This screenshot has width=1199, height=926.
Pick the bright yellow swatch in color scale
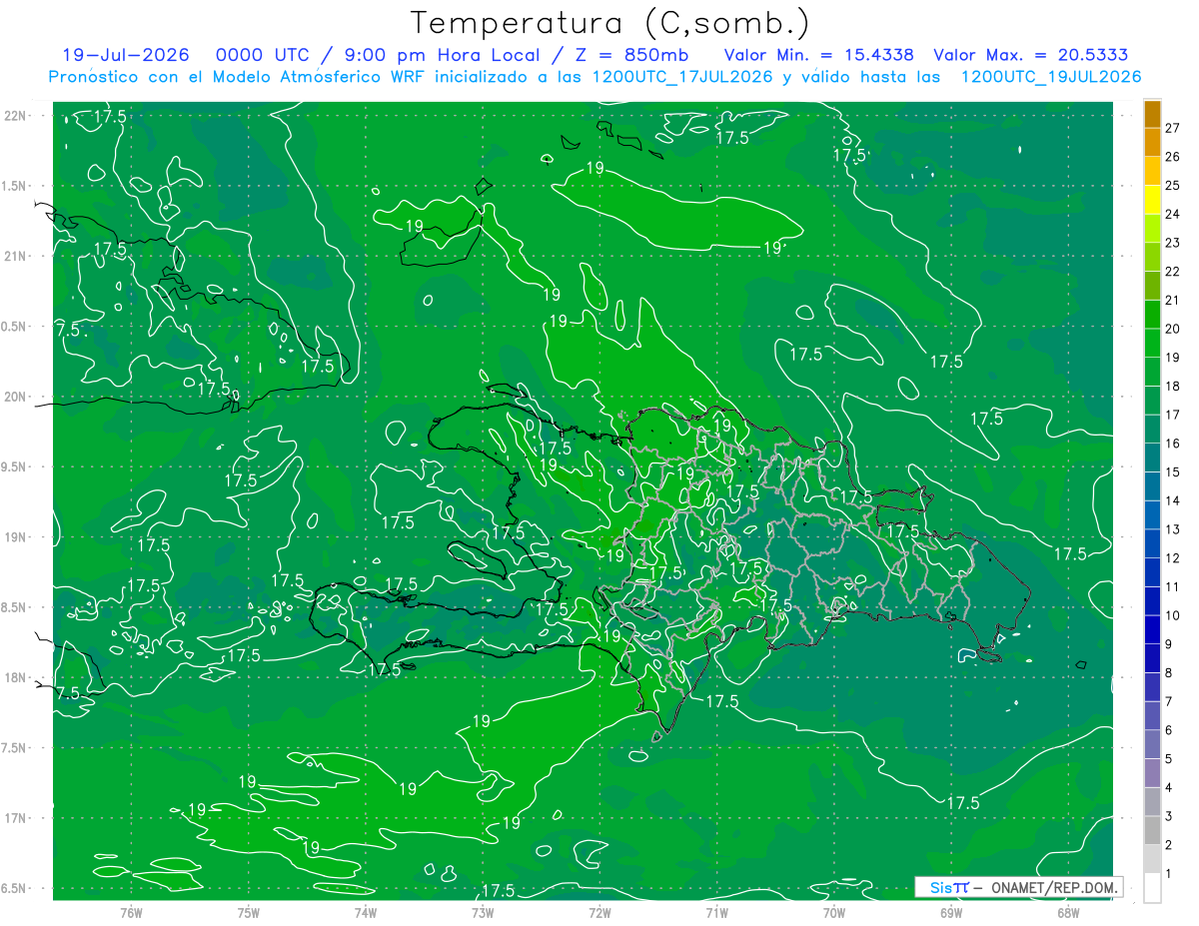[x=1152, y=200]
